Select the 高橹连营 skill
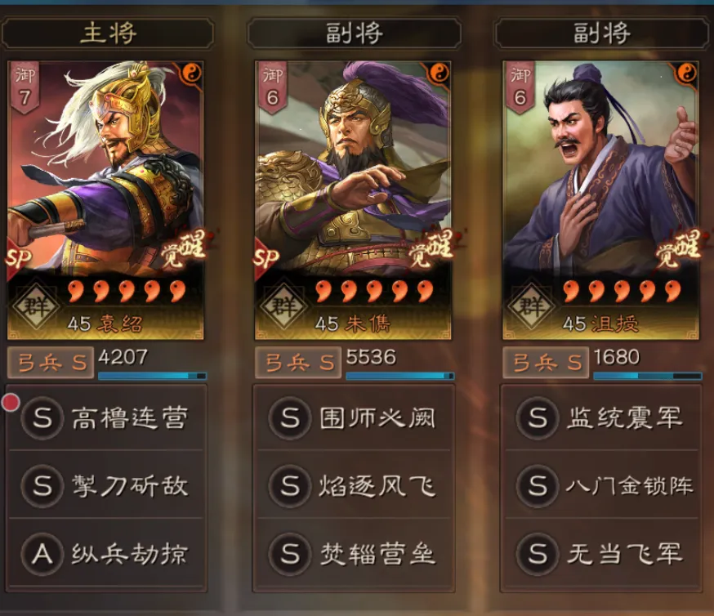Viewport: 714px width, 616px height. click(106, 418)
